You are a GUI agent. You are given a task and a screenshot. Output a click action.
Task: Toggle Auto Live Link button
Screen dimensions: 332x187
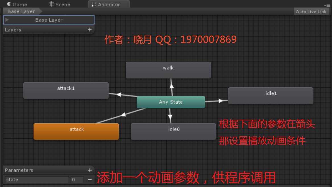pos(311,12)
